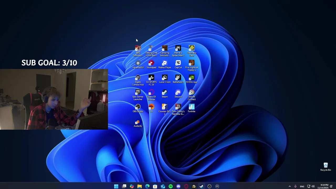This screenshot has width=336, height=189.
Task: Open Outlook from the taskbar
Action: pos(163,186)
